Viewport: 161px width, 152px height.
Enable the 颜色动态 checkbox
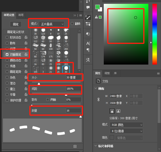pyautogui.click(x=7, y=60)
